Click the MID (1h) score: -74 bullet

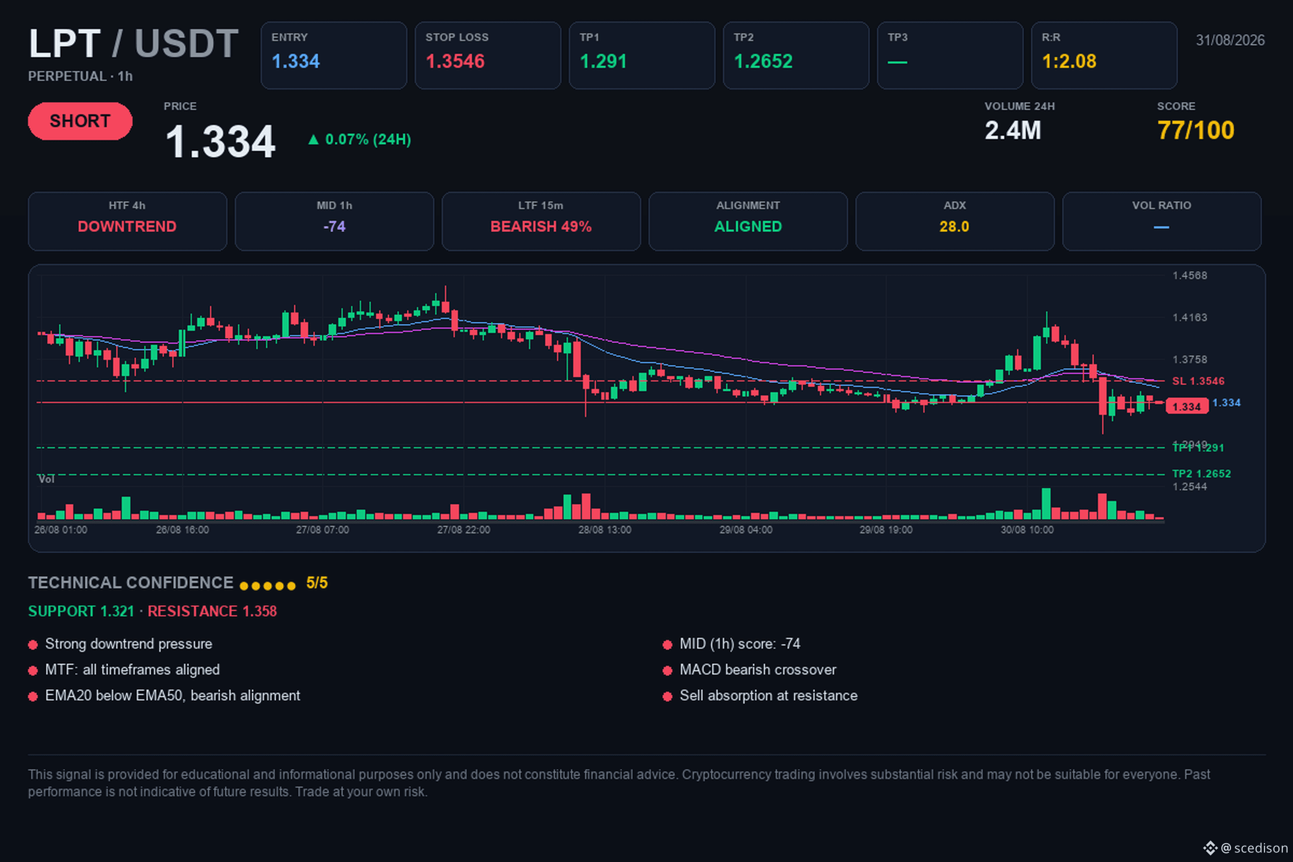(732, 644)
